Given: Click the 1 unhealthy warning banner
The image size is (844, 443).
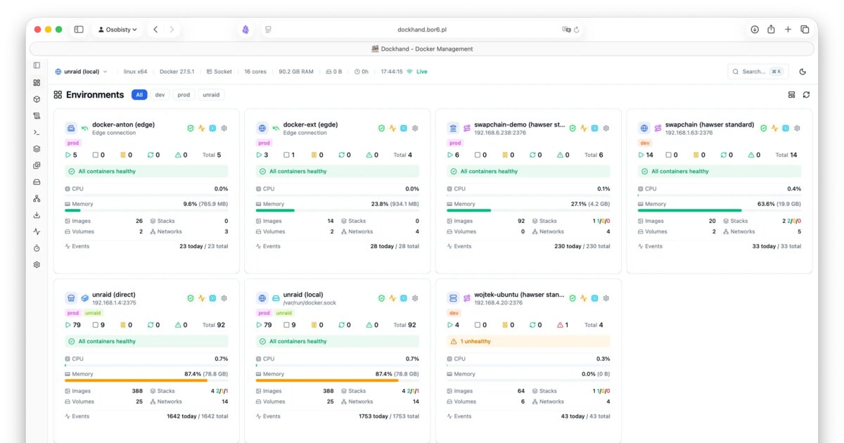Looking at the screenshot, I should (x=528, y=342).
